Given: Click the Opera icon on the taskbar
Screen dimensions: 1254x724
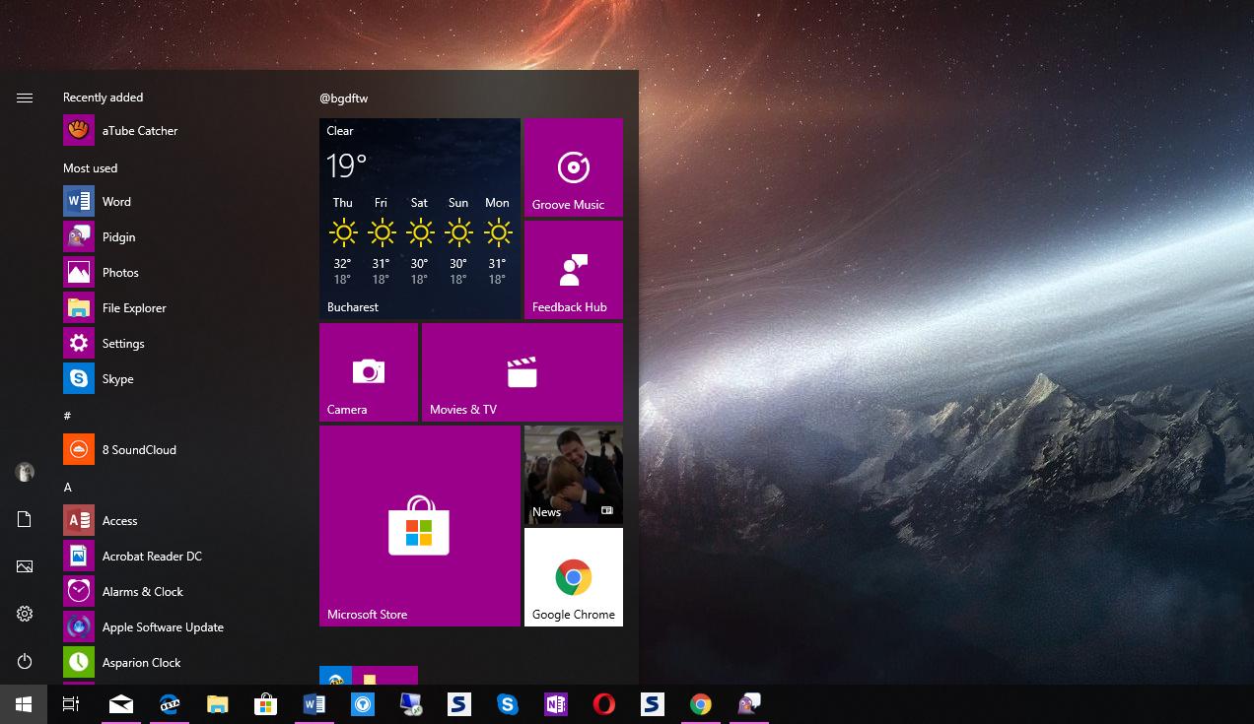Looking at the screenshot, I should coord(603,704).
